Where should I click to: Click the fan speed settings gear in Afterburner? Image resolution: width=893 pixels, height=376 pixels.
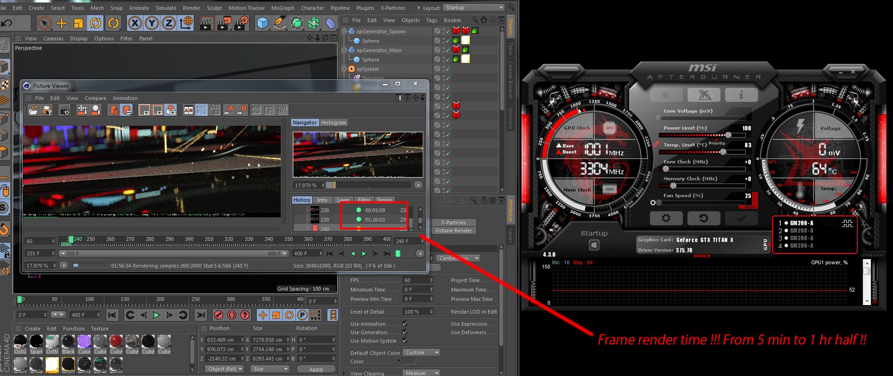[x=653, y=203]
